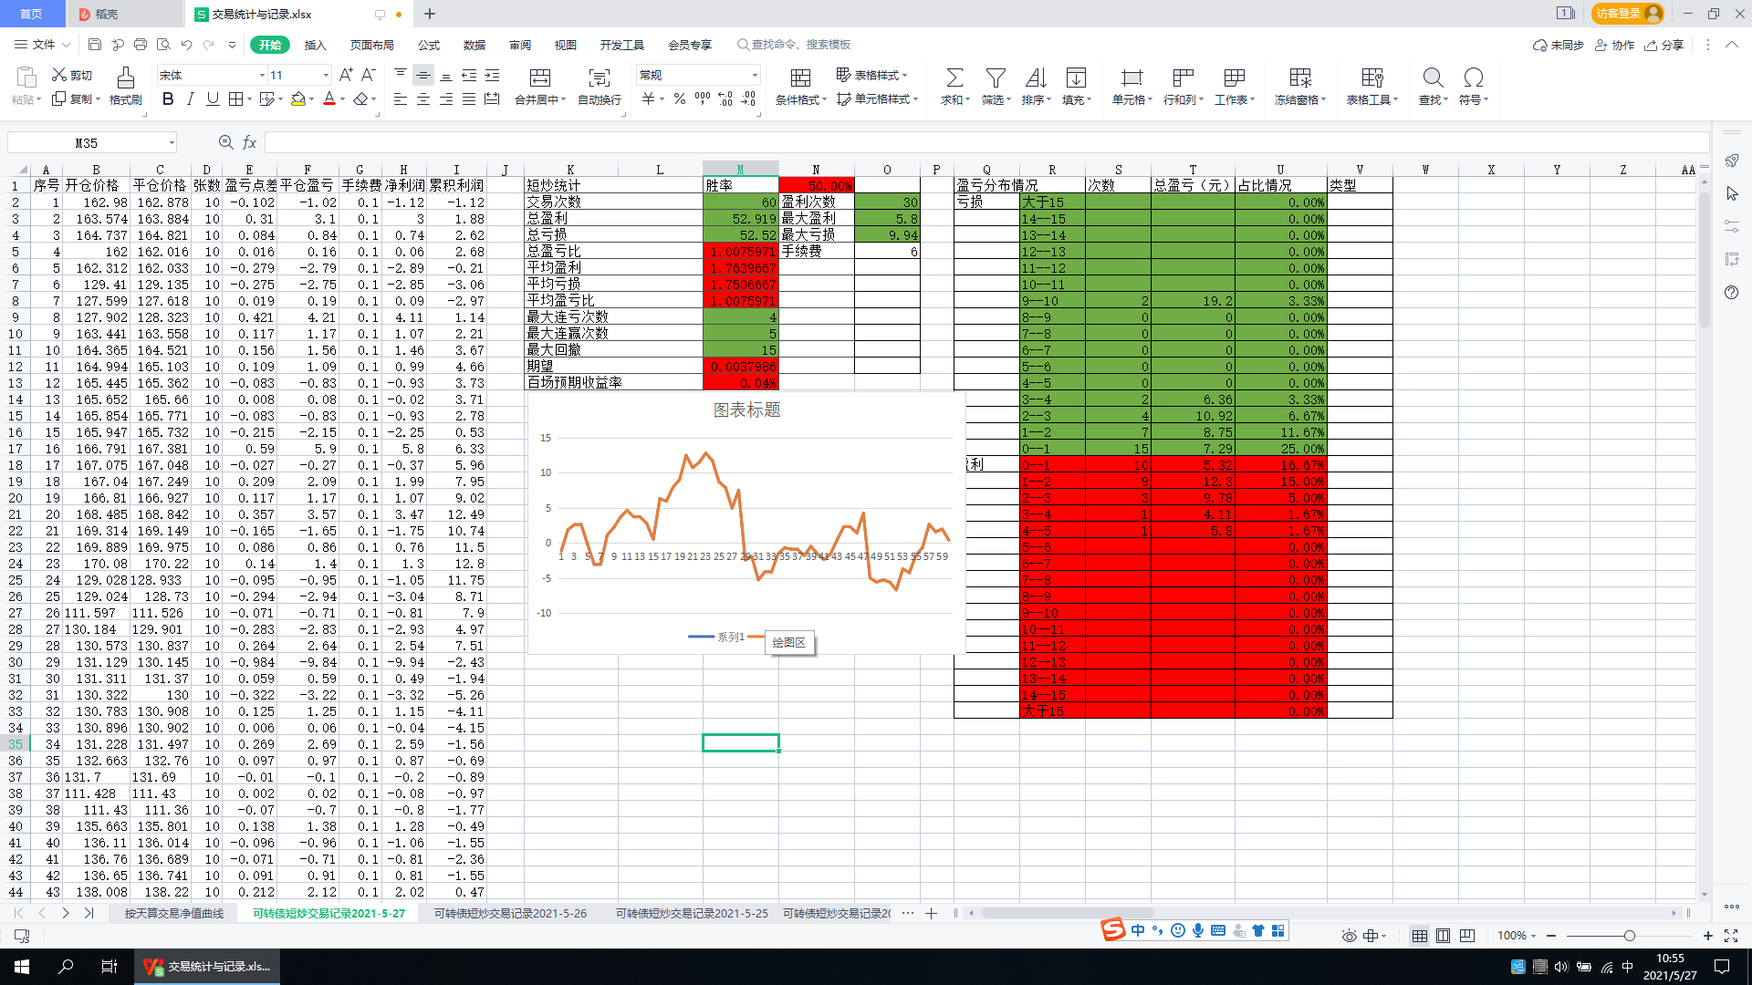Image resolution: width=1752 pixels, height=985 pixels.
Task: Click the Collaborate (协作) button
Action: [x=1614, y=45]
